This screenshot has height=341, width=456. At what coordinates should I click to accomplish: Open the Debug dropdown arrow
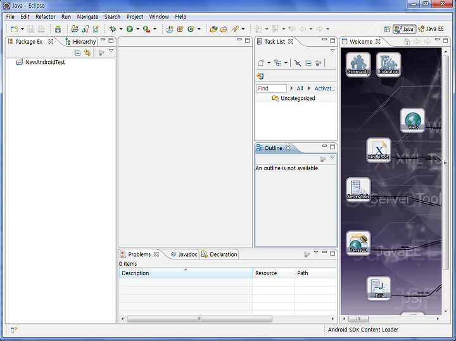pos(121,28)
